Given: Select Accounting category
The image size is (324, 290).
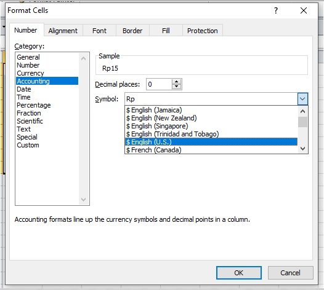Looking at the screenshot, I should point(47,81).
